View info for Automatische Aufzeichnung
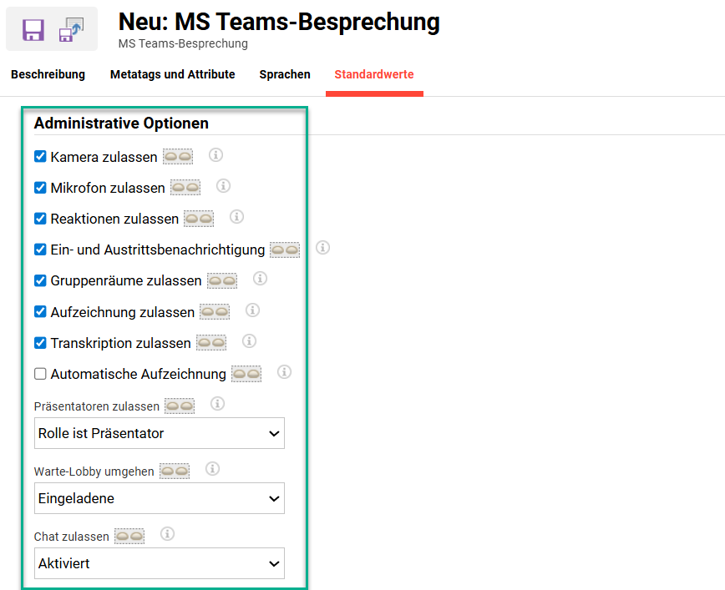725x590 pixels. (284, 372)
